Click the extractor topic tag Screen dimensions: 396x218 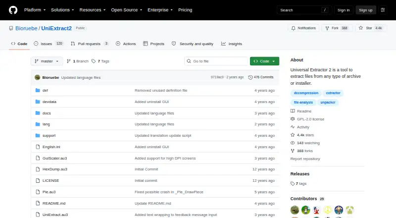point(333,93)
